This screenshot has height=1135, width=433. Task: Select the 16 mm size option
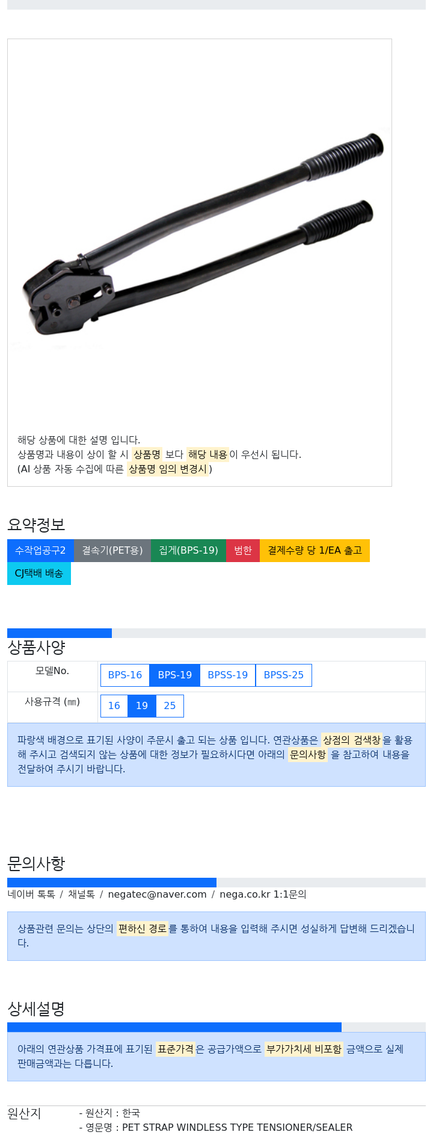[114, 706]
